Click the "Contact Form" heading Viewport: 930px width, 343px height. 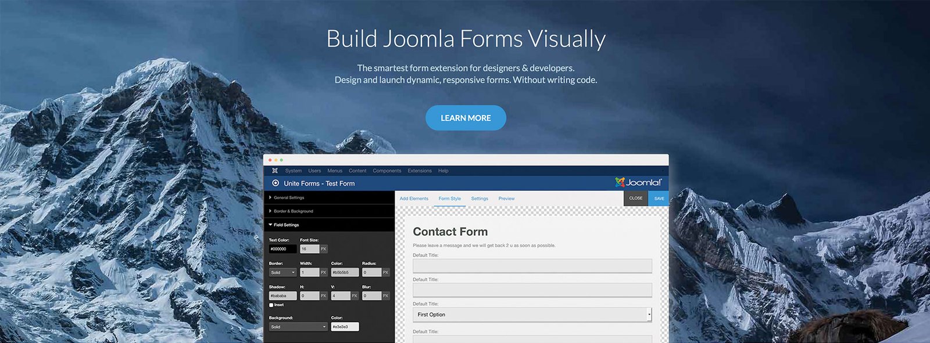[450, 232]
